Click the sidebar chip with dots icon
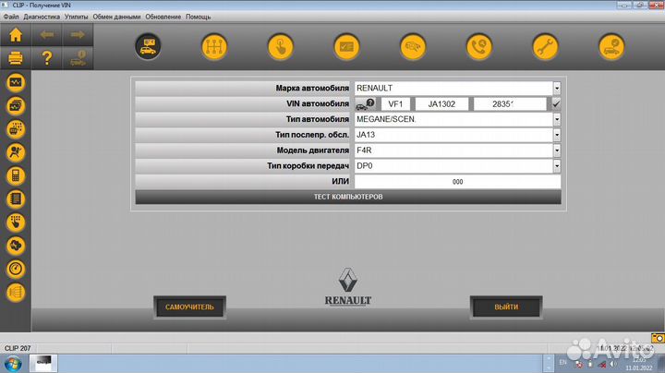 click(16, 129)
